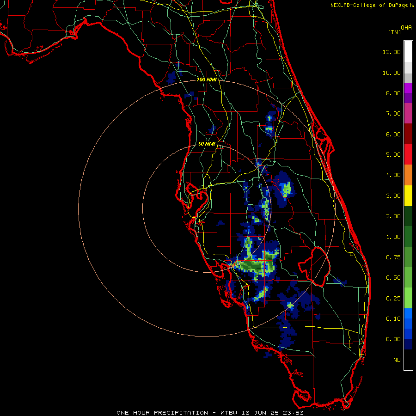
Task: Click the 1.00 legend value
Action: pos(393,237)
